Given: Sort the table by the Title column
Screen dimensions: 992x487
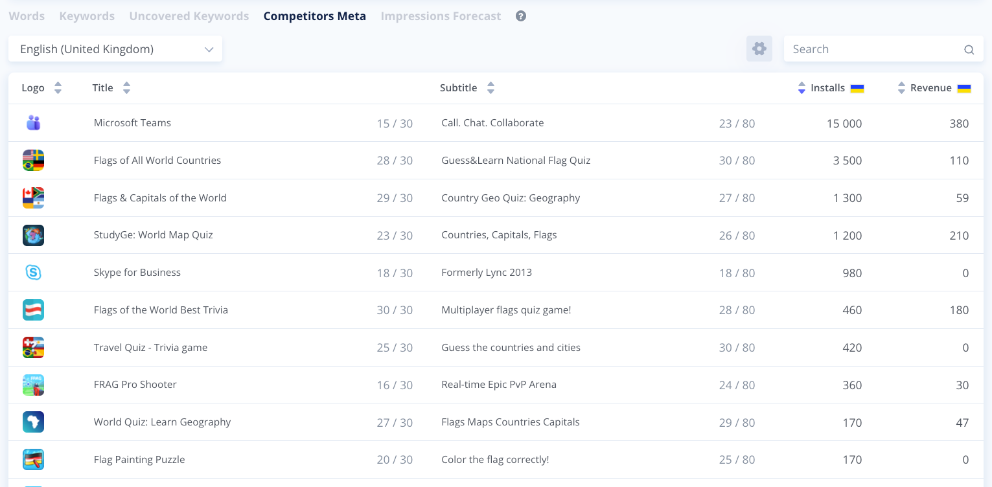Looking at the screenshot, I should pos(126,88).
